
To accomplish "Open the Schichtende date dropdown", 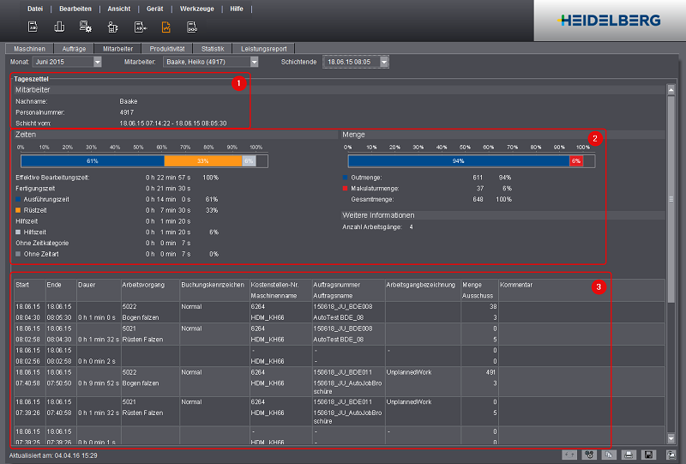I will click(x=384, y=62).
